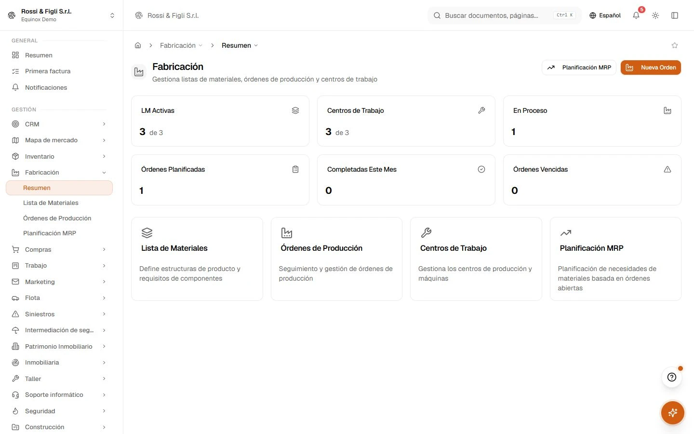Image resolution: width=694 pixels, height=434 pixels.
Task: Open the Taller sidebar item
Action: pyautogui.click(x=59, y=379)
